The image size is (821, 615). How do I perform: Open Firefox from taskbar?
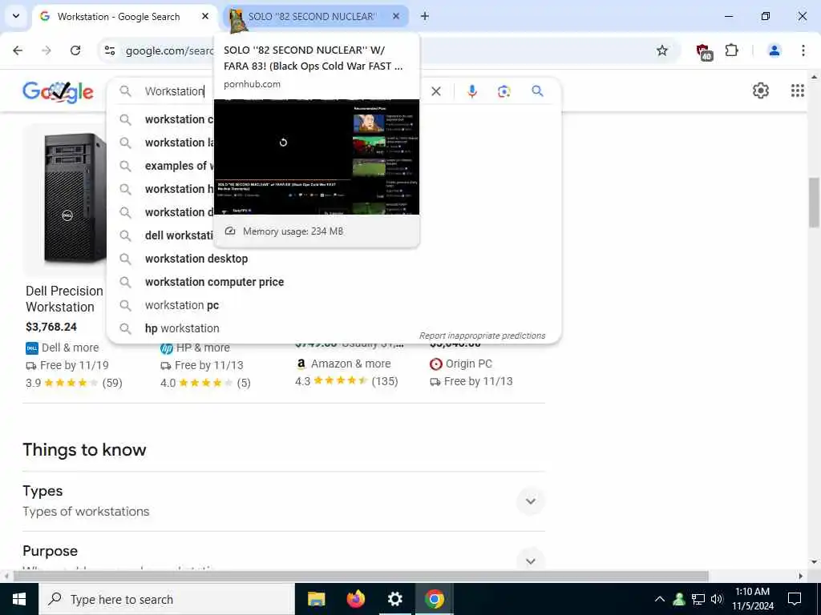355,599
